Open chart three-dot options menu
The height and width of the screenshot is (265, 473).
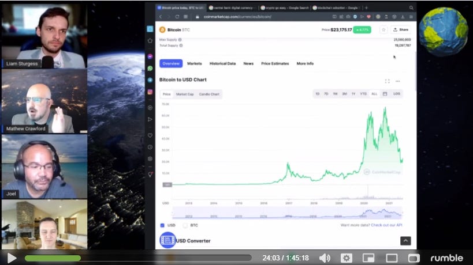click(397, 81)
